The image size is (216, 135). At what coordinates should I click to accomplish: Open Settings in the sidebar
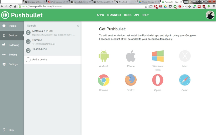point(12,64)
